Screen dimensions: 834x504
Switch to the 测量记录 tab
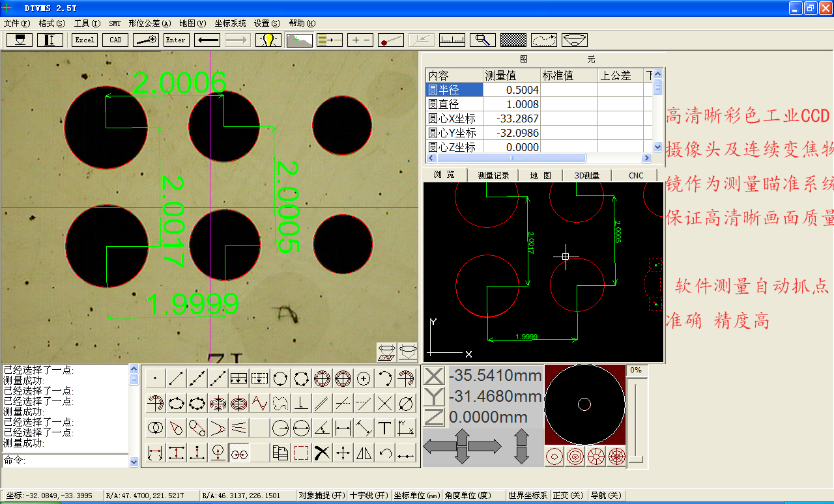493,175
